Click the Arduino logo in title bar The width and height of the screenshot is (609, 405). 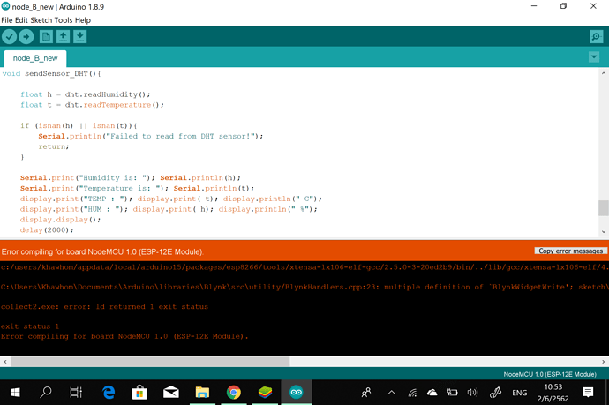click(5, 6)
